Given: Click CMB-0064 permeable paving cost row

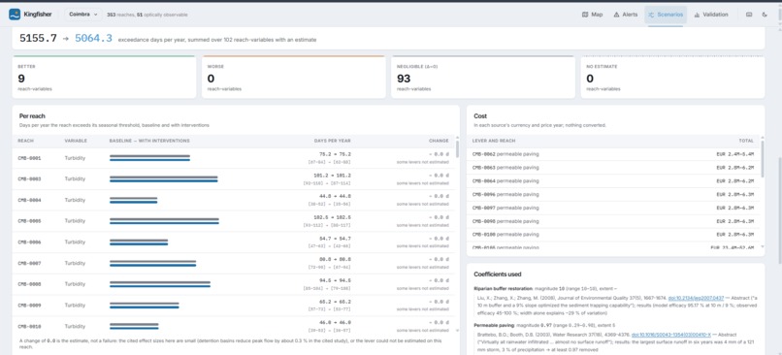Looking at the screenshot, I should click(613, 181).
